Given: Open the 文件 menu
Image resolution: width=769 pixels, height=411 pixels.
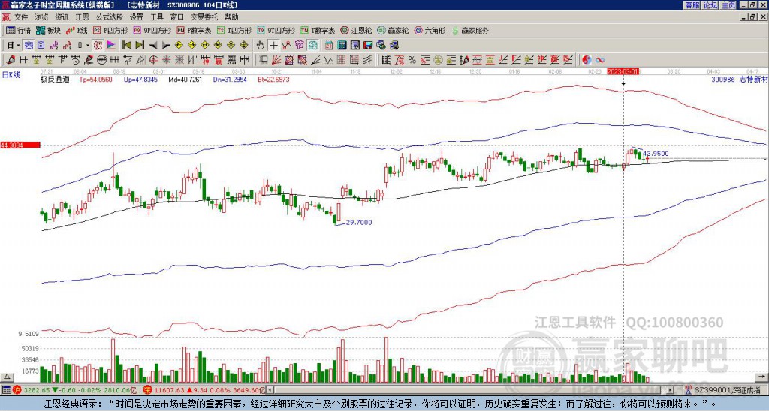Looking at the screenshot, I should tap(20, 17).
